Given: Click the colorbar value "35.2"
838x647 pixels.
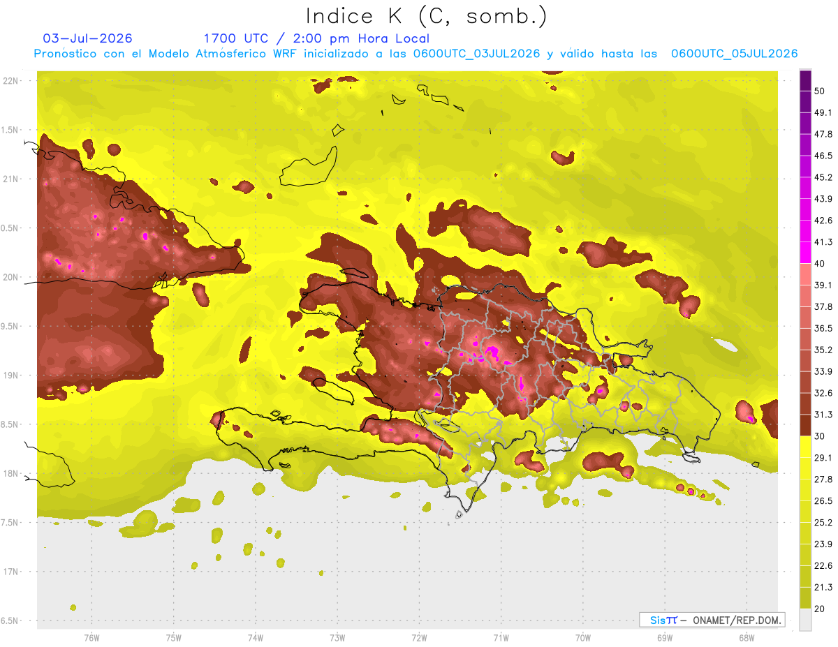Looking at the screenshot, I should click(x=824, y=350).
